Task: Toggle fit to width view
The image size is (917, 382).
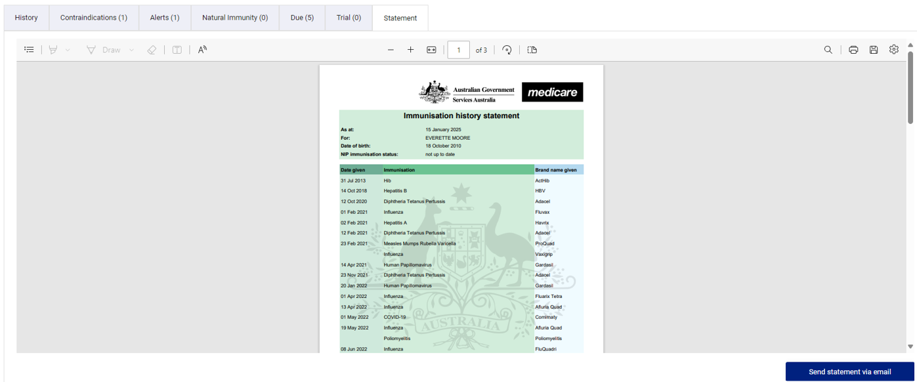Action: pyautogui.click(x=431, y=50)
